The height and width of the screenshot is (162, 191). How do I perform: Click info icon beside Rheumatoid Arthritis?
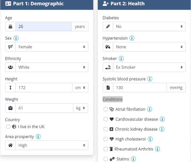tap(158, 149)
